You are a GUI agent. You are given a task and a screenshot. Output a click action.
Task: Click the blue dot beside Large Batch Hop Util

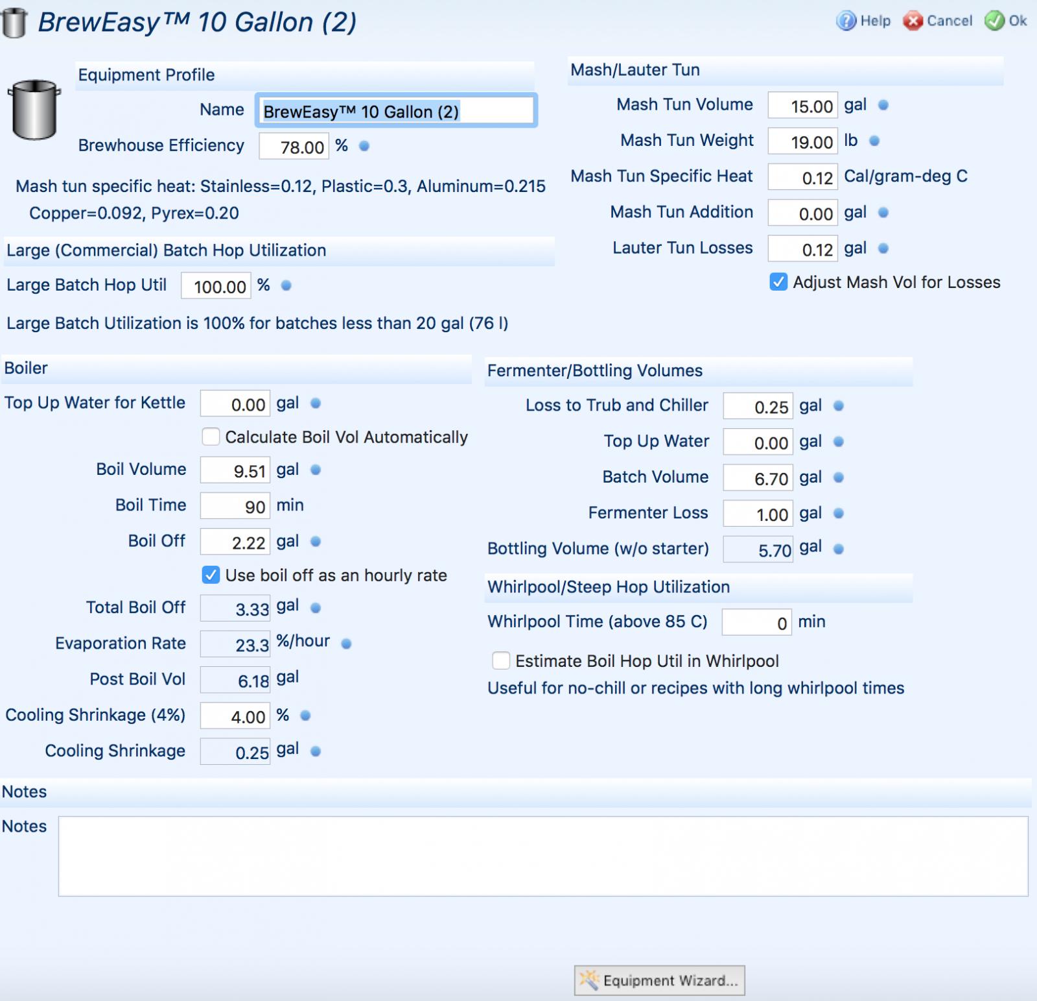point(286,285)
